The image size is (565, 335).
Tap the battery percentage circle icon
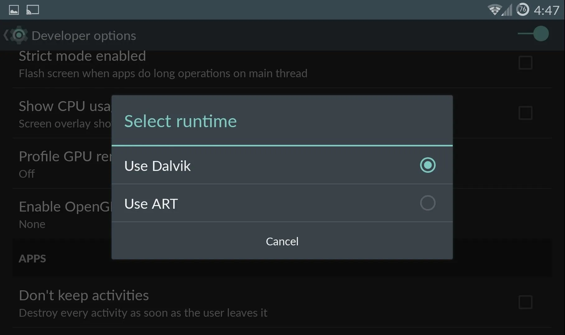pos(523,10)
